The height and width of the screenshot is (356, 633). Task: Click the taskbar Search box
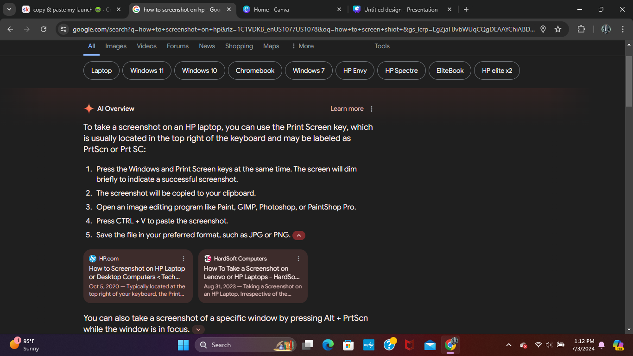tap(246, 345)
